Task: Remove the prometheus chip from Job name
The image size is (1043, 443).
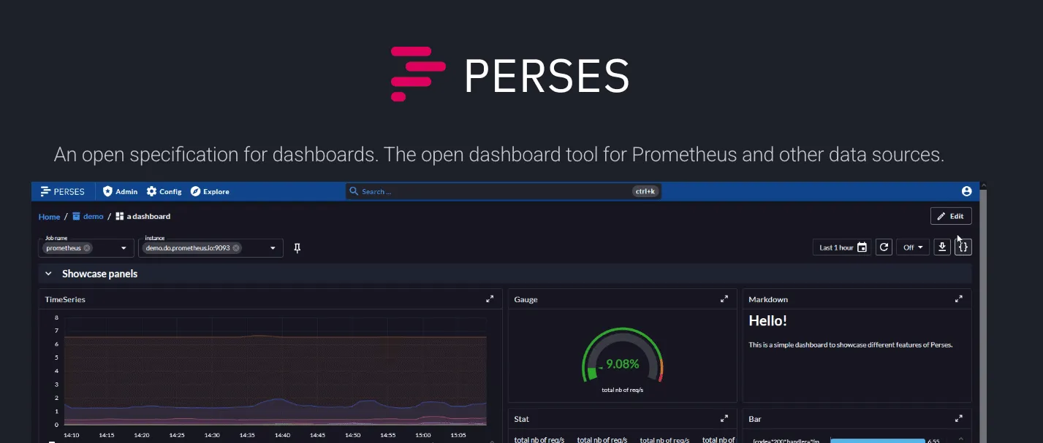Action: [x=87, y=248]
